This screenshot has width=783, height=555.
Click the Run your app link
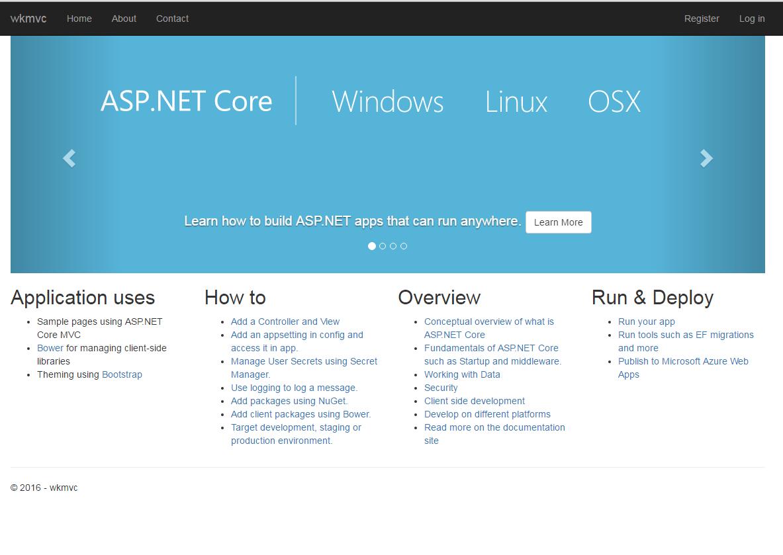coord(647,321)
